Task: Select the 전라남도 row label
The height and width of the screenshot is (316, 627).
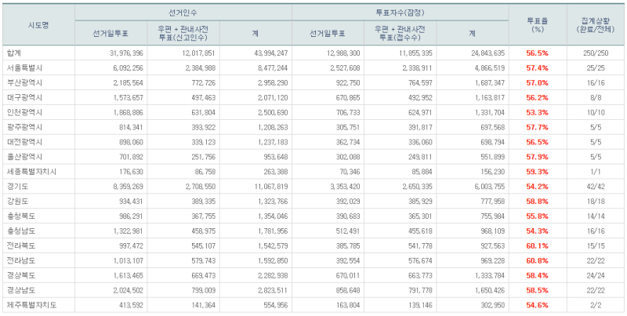Action: click(x=20, y=260)
